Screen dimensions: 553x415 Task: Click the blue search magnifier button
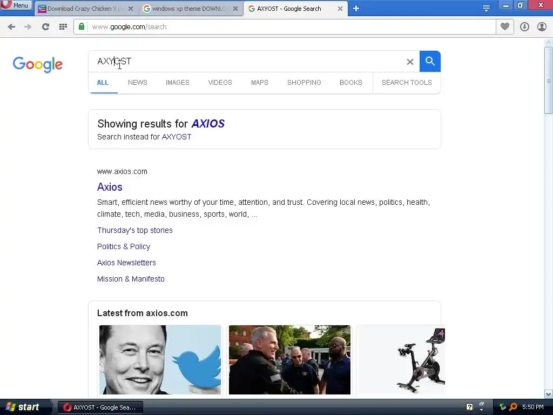pyautogui.click(x=430, y=62)
